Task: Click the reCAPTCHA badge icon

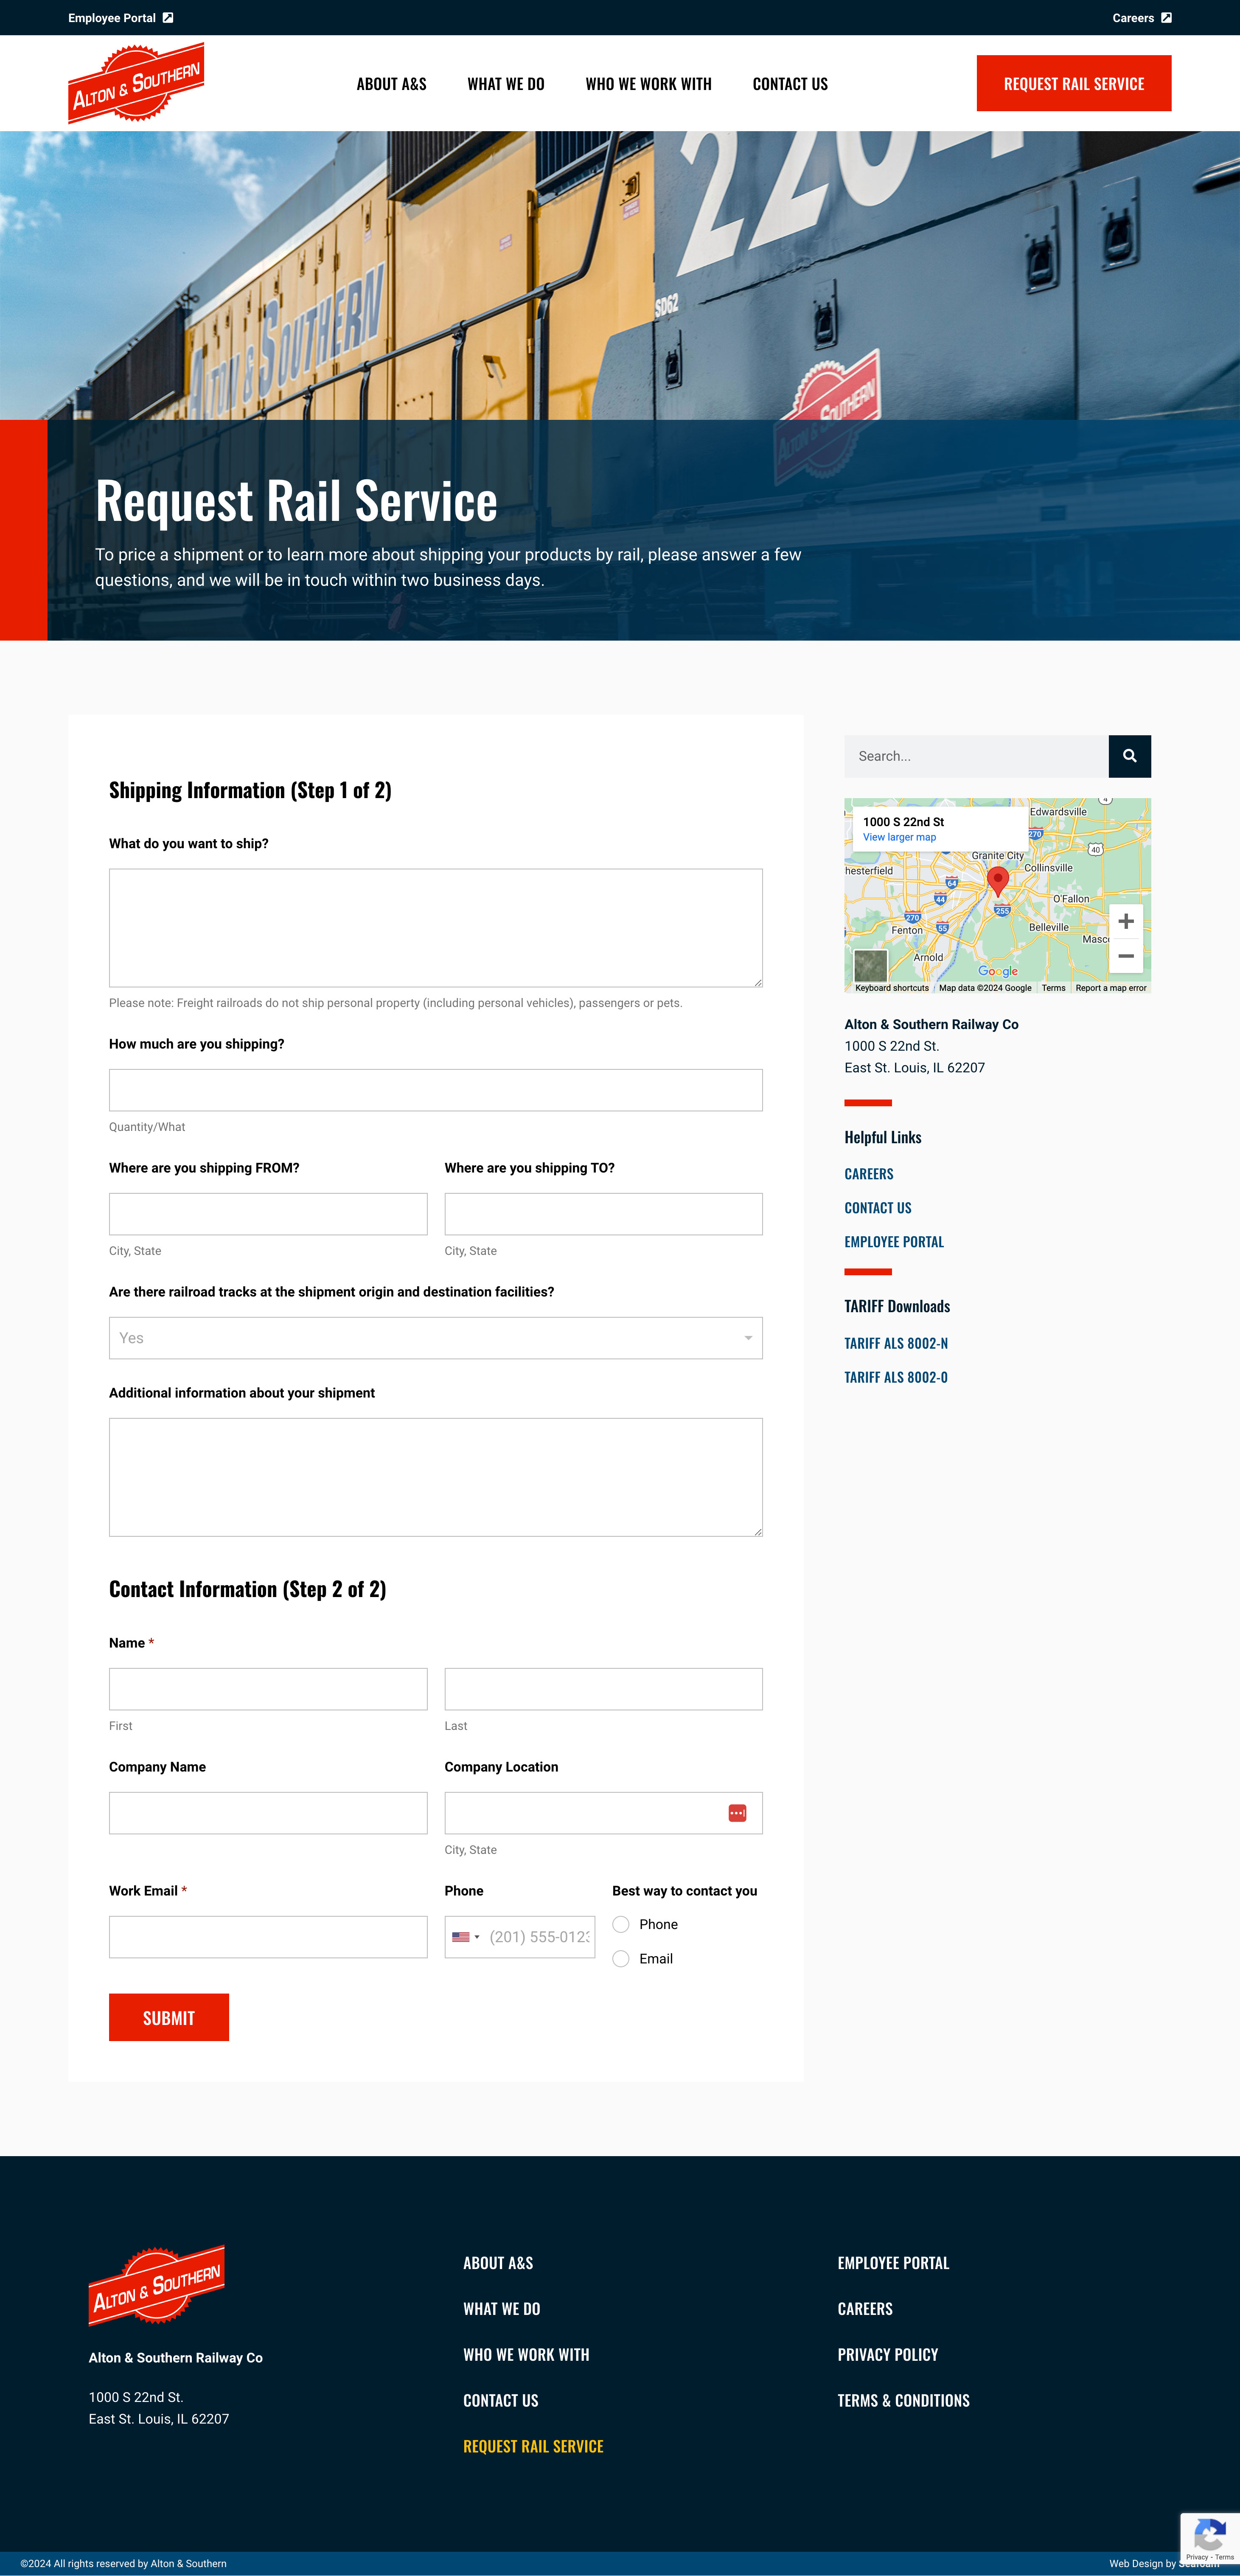Action: [x=1209, y=2537]
